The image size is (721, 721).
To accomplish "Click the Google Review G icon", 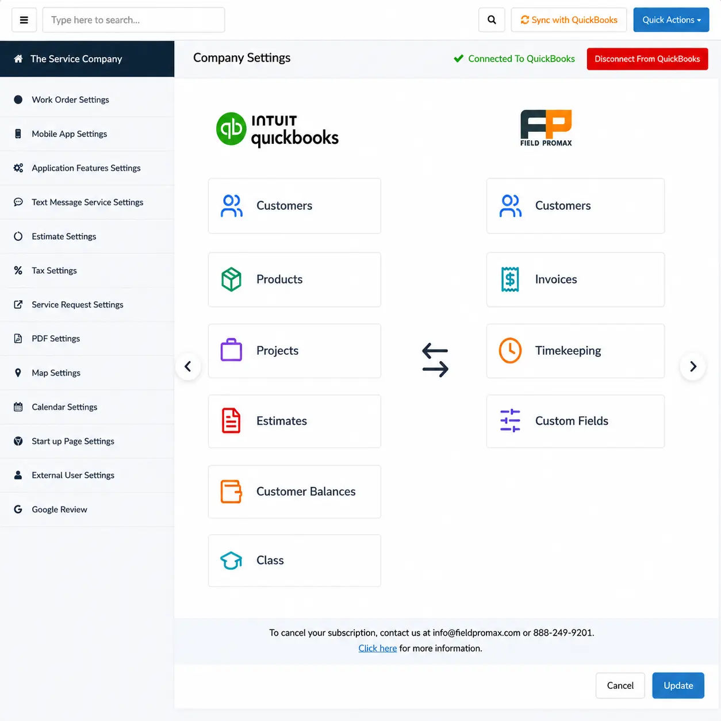I will pyautogui.click(x=18, y=509).
